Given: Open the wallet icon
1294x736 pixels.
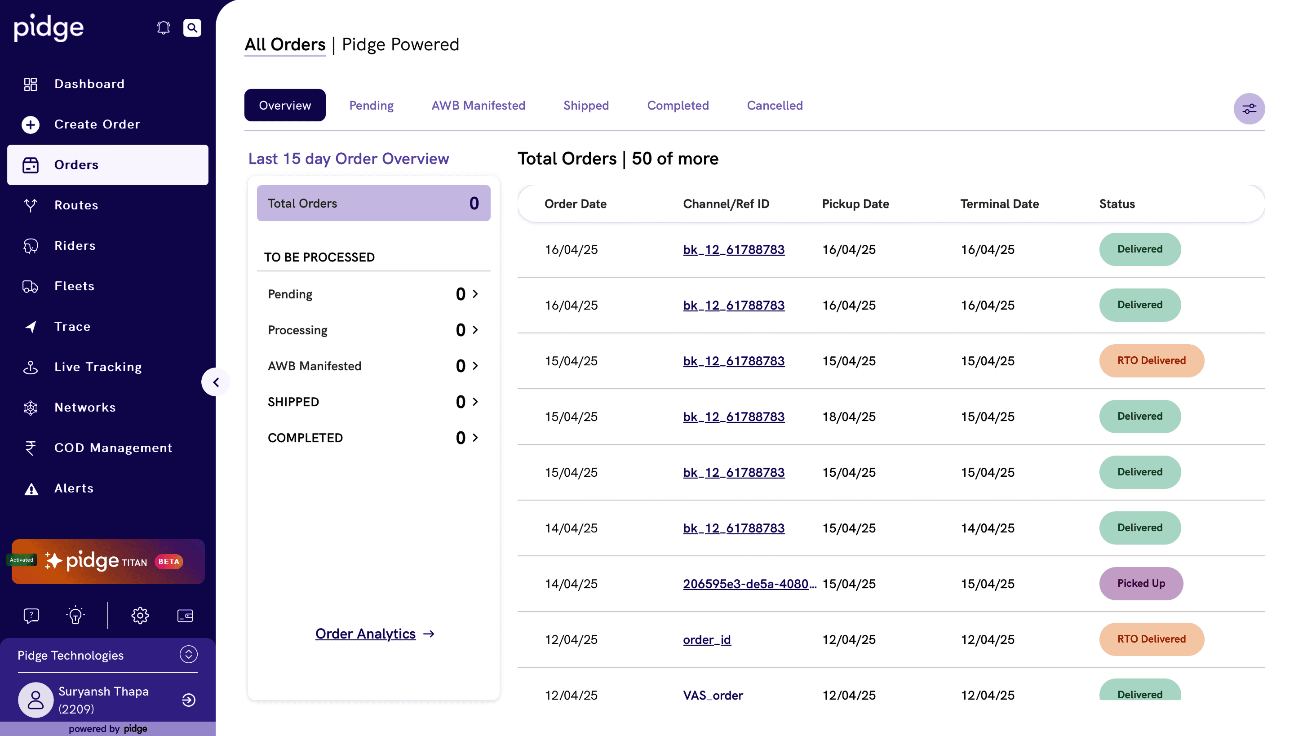Looking at the screenshot, I should (185, 615).
